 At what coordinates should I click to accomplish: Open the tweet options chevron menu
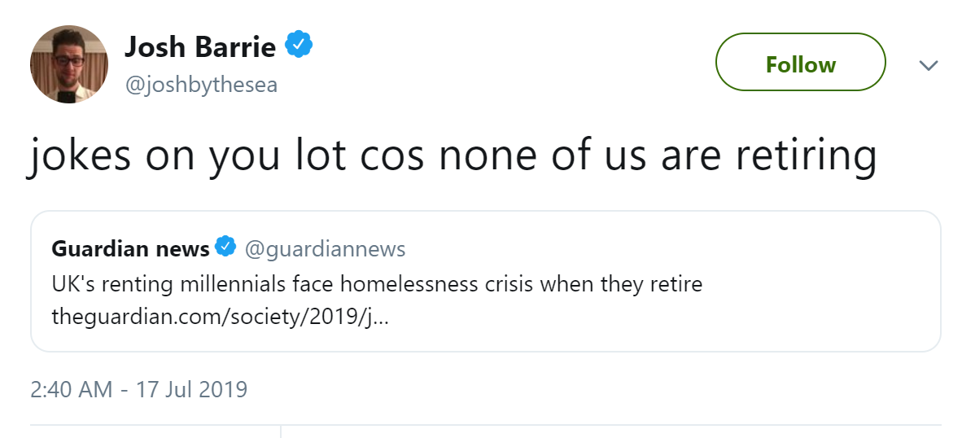click(928, 65)
